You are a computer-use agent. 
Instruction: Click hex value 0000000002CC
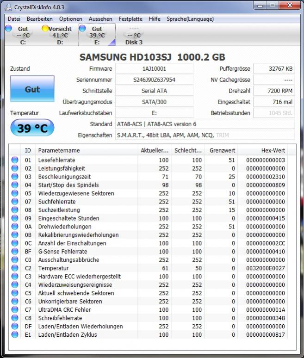[x=266, y=243]
